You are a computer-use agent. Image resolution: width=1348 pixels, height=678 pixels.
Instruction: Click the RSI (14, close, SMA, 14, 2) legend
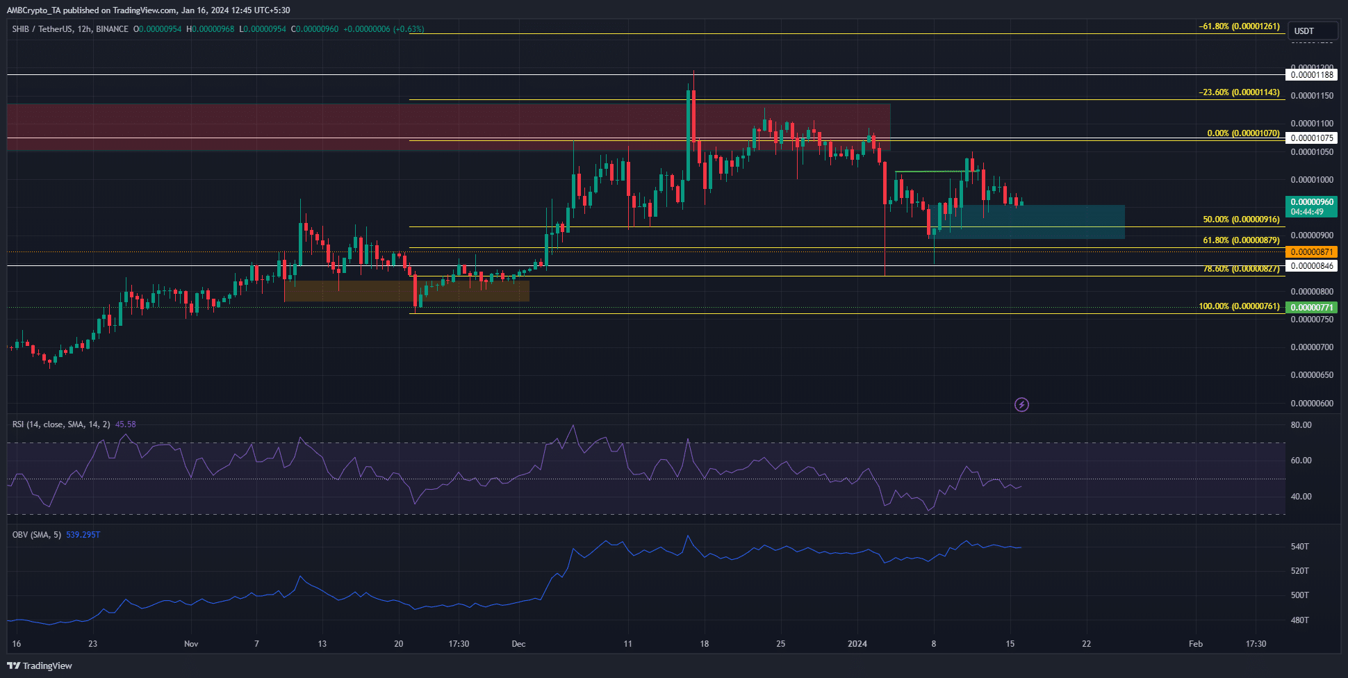tap(61, 424)
